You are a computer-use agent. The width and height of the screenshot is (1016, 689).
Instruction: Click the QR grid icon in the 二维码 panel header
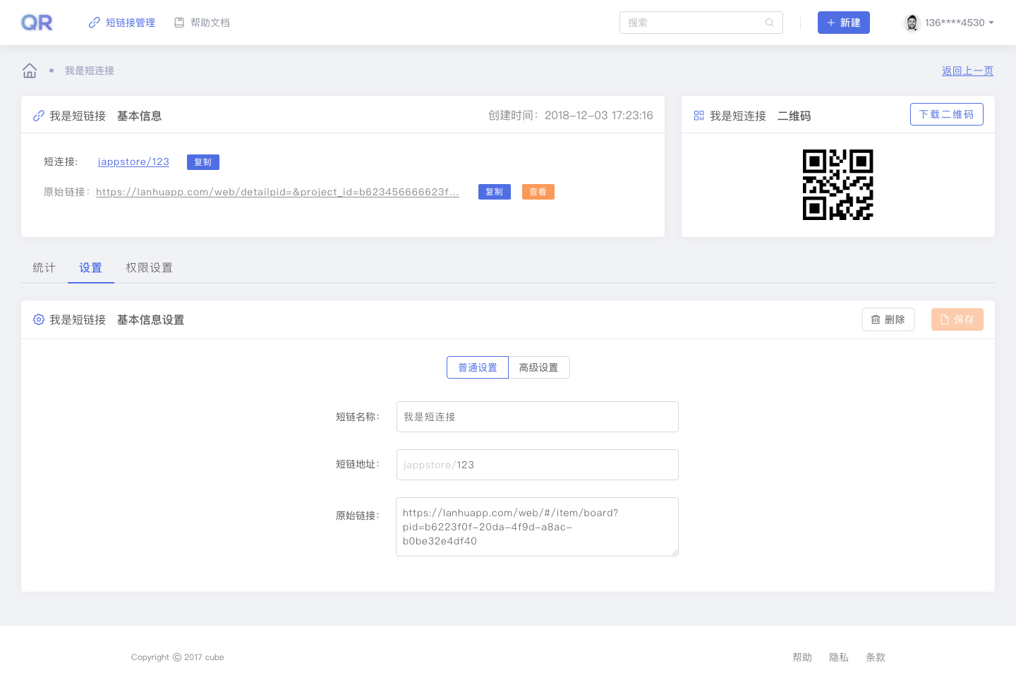(x=698, y=115)
